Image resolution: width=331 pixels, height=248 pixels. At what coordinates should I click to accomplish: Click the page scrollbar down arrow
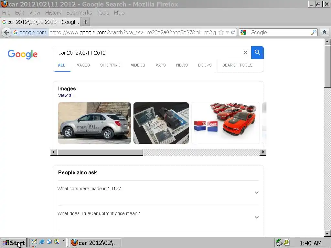click(327, 233)
